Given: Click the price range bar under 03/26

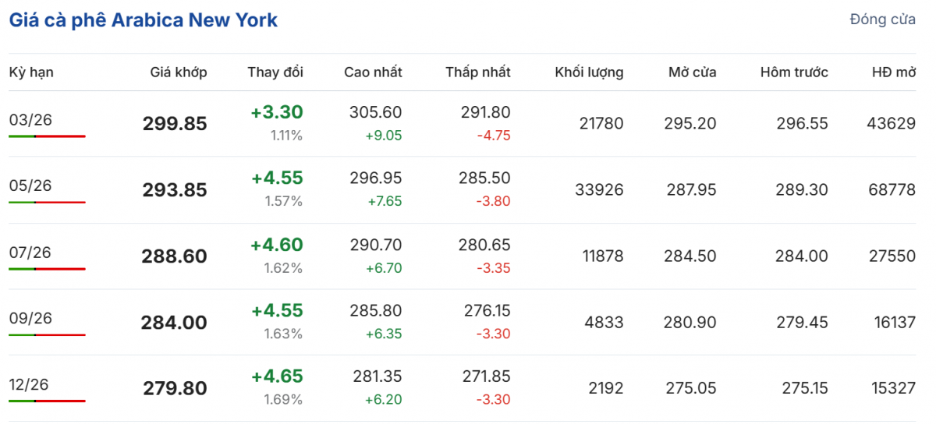Looking at the screenshot, I should [47, 136].
